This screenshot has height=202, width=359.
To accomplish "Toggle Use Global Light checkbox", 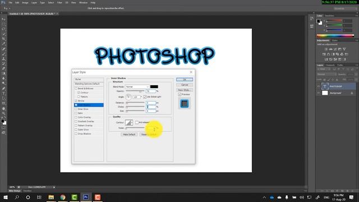I will point(145,97).
